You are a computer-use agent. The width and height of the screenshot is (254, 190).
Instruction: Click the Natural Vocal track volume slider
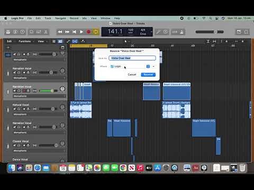pyautogui.click(x=48, y=109)
